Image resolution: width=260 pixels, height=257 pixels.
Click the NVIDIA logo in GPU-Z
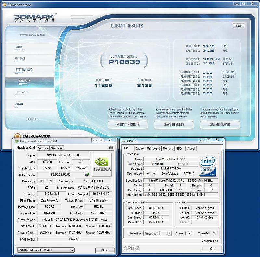click(102, 165)
